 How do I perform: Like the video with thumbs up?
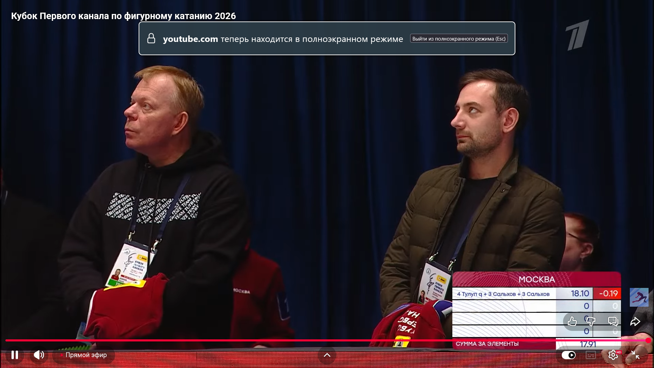572,321
